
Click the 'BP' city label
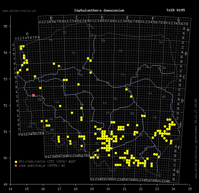pos(164,97)
